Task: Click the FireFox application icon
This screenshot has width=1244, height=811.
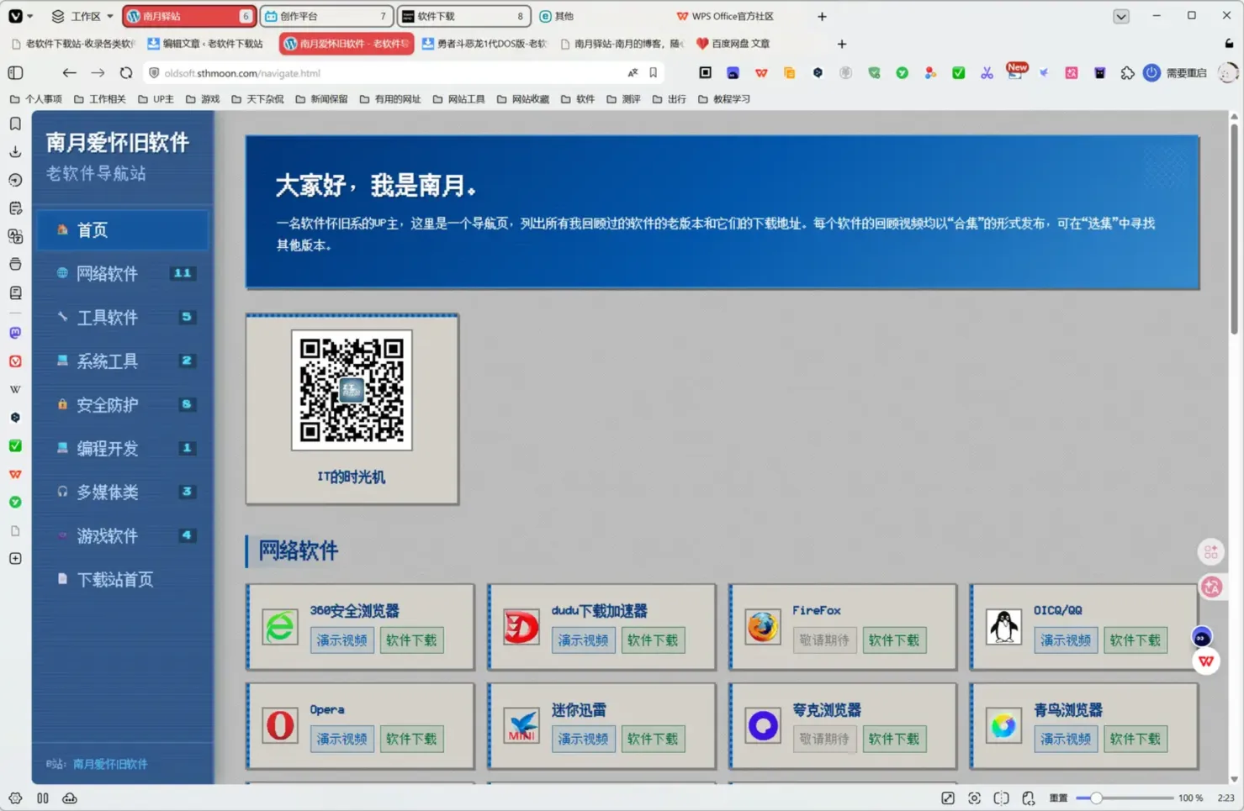Action: coord(763,627)
